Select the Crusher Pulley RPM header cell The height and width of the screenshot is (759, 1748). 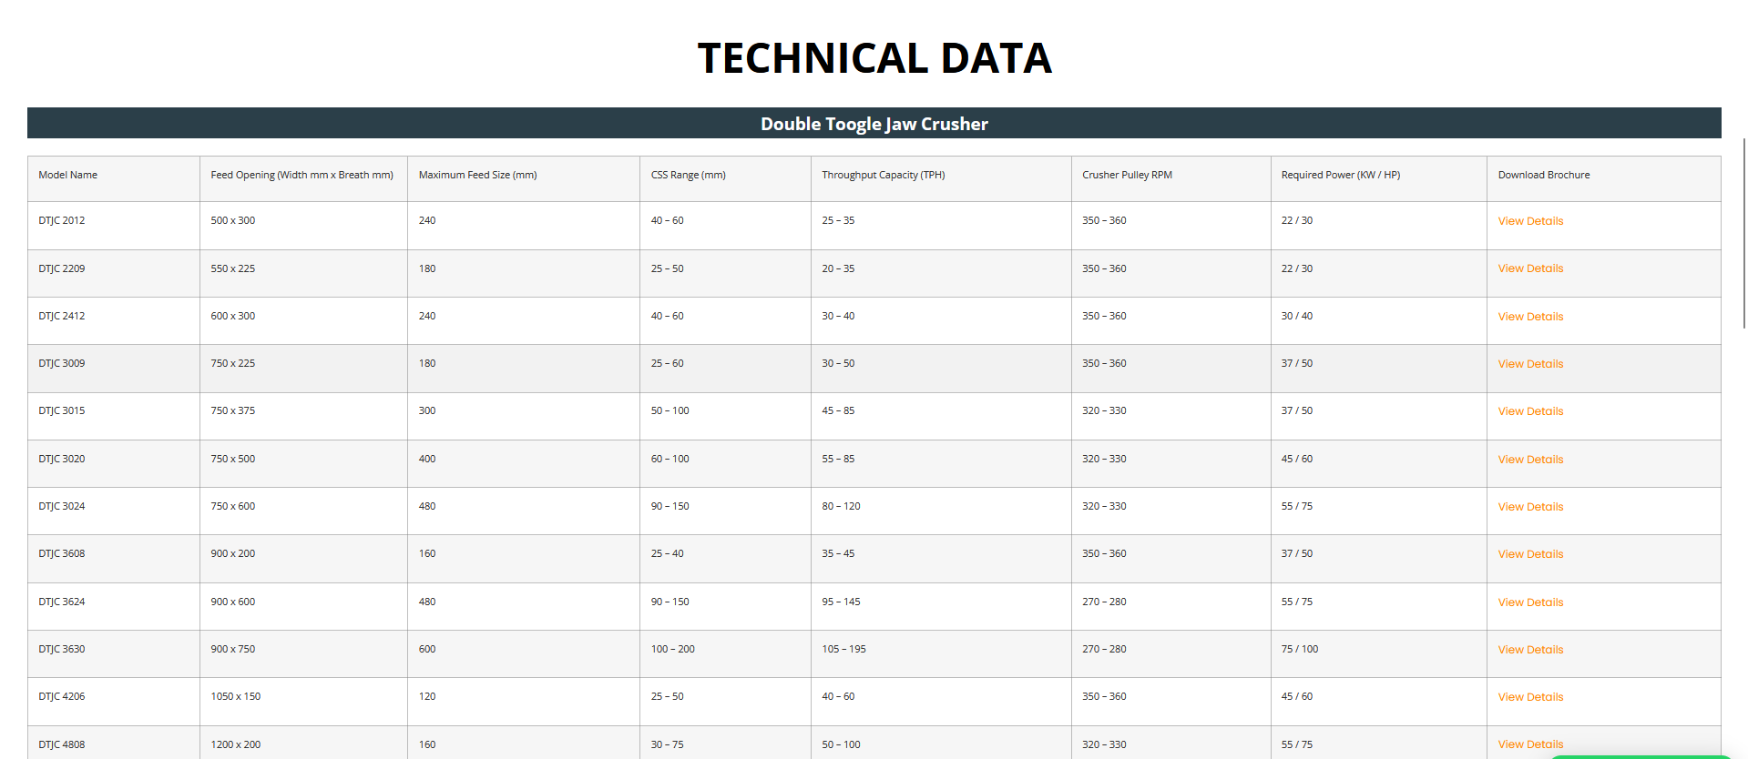(1127, 175)
